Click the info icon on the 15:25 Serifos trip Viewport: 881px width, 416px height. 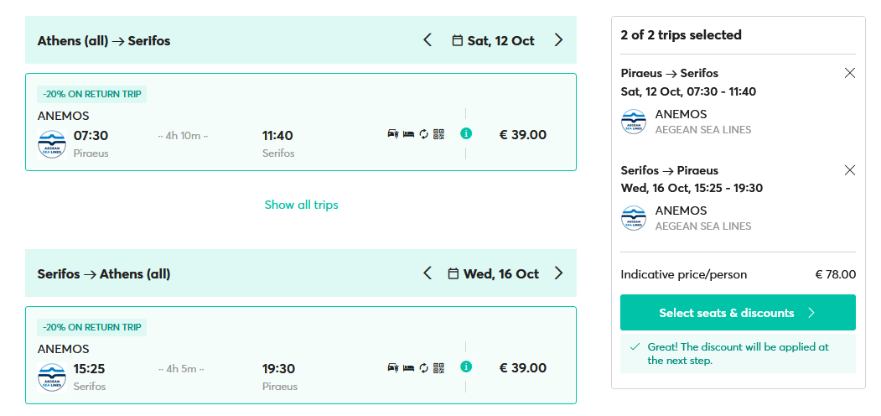466,366
